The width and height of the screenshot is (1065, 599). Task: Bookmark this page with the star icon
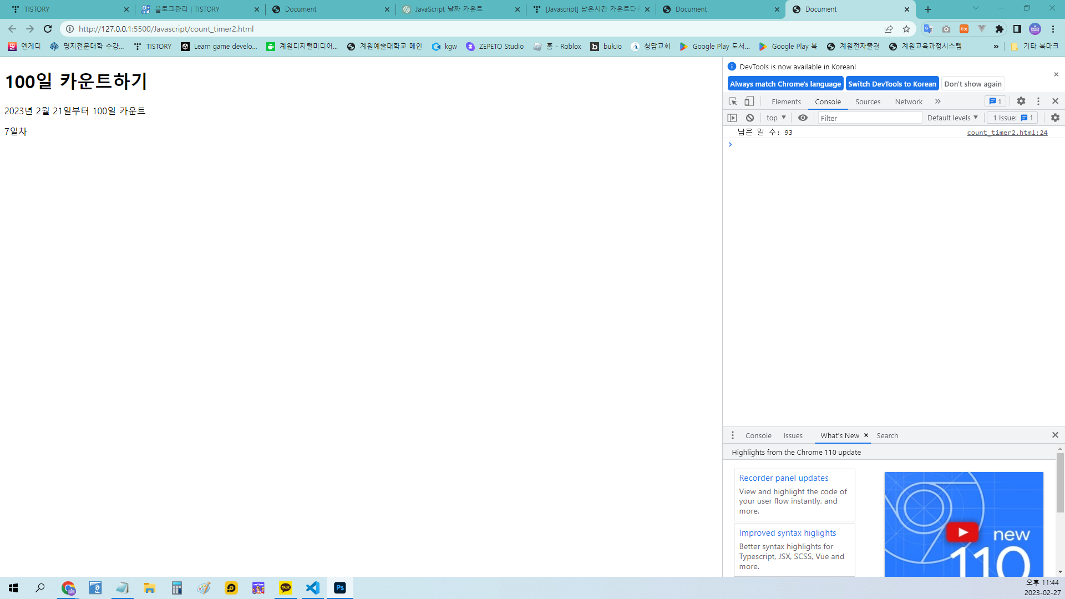(906, 29)
